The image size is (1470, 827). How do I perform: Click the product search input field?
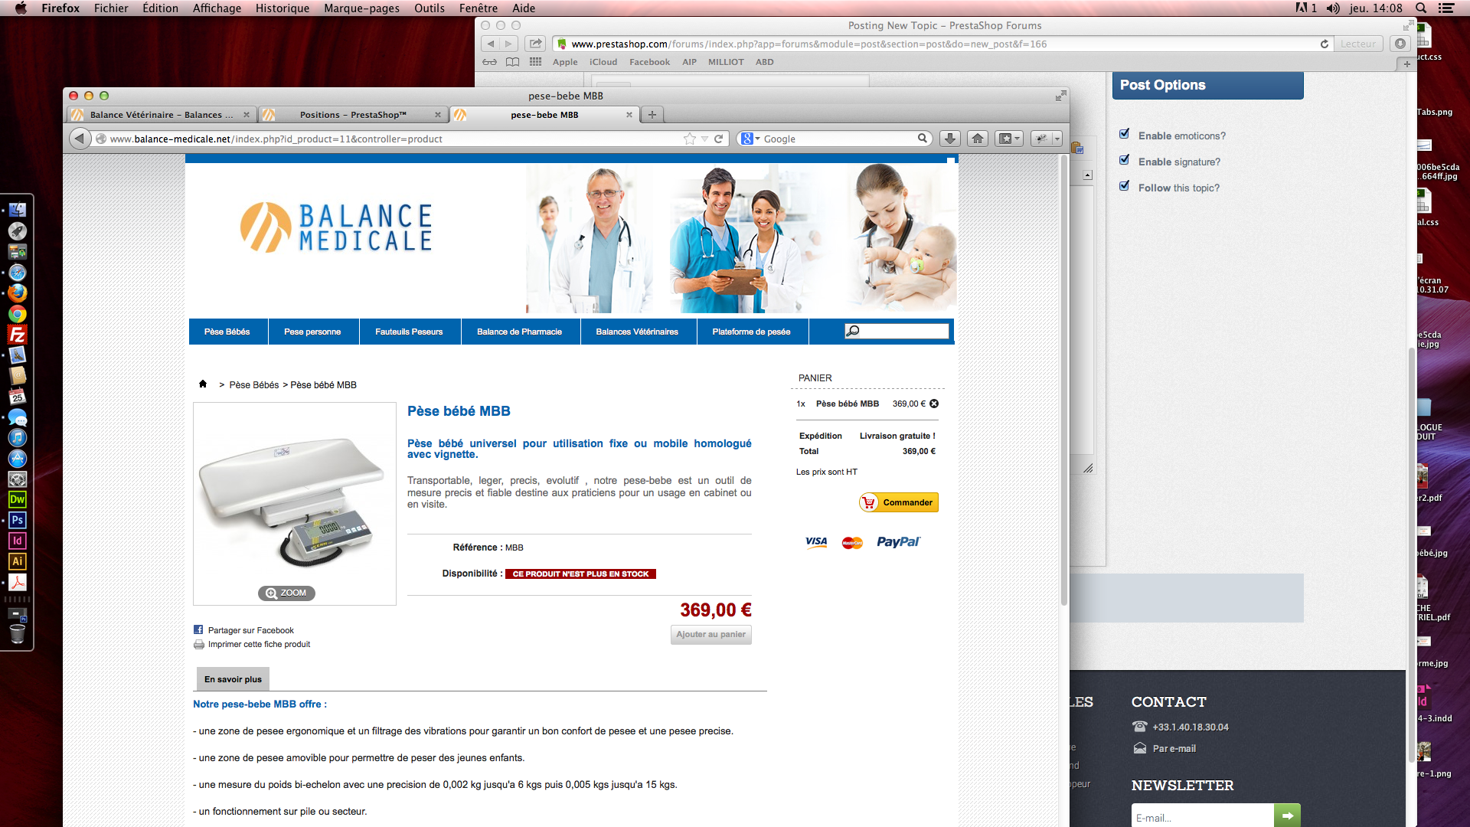click(904, 331)
